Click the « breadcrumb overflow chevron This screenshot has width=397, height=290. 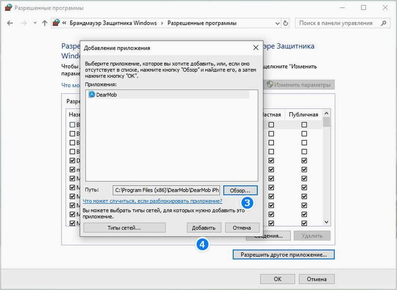coord(64,23)
